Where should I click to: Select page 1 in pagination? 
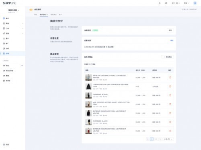pos(152,139)
